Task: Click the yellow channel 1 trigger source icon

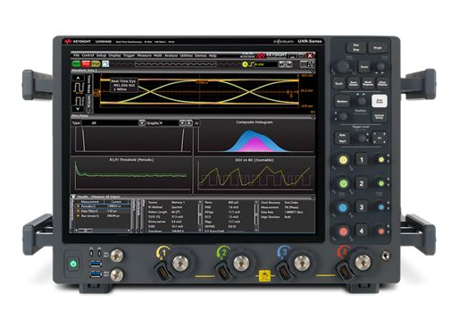Action: coord(245,64)
